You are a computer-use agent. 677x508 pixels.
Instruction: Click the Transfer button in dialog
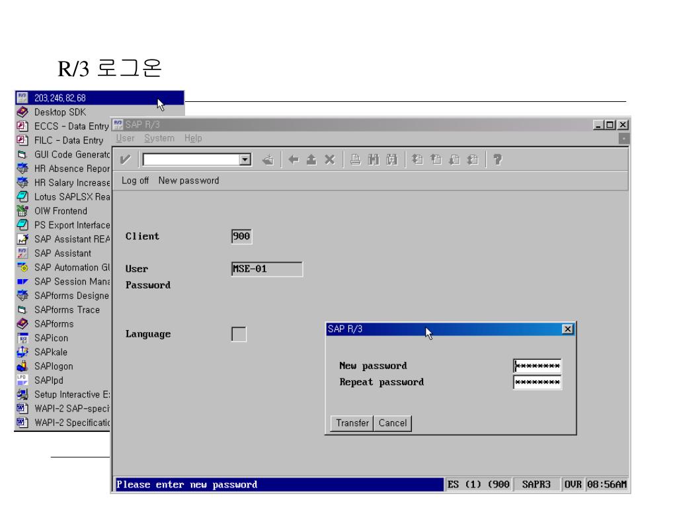(x=352, y=423)
